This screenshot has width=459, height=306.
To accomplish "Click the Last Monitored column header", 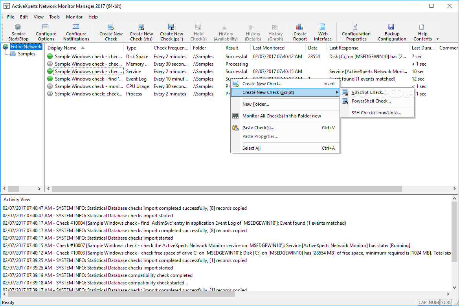I will pos(278,48).
